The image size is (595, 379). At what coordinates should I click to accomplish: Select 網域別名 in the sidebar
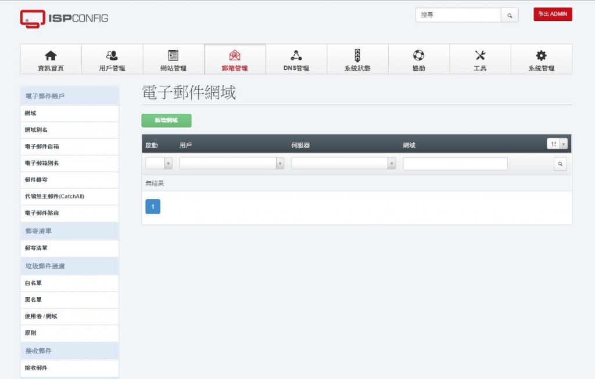tap(70, 130)
